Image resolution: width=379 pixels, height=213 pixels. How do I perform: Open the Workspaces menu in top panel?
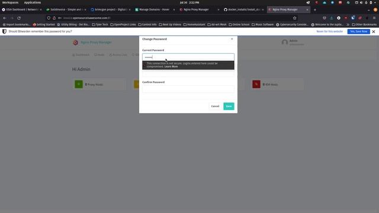click(x=10, y=2)
